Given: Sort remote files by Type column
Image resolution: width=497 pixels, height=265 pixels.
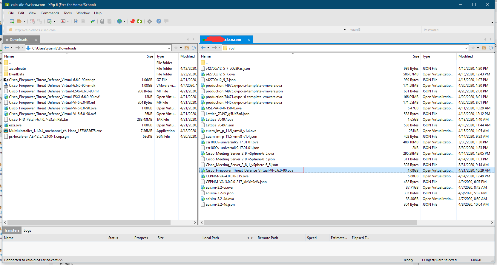Looking at the screenshot, I should [438, 56].
